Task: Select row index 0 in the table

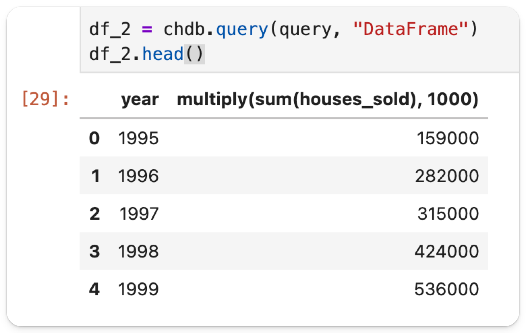Action: pos(94,138)
